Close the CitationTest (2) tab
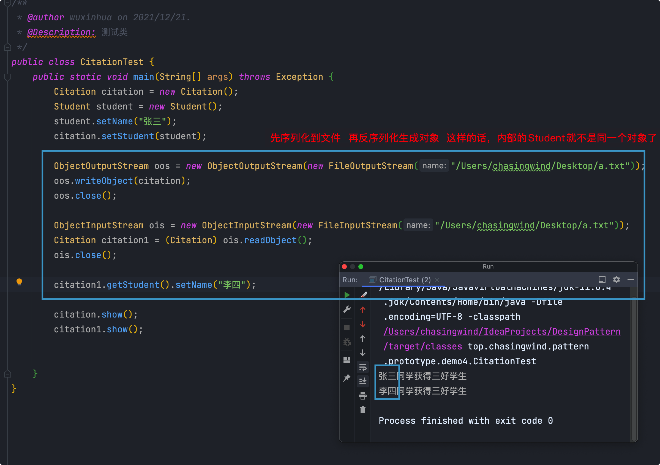This screenshot has height=465, width=660. point(437,280)
